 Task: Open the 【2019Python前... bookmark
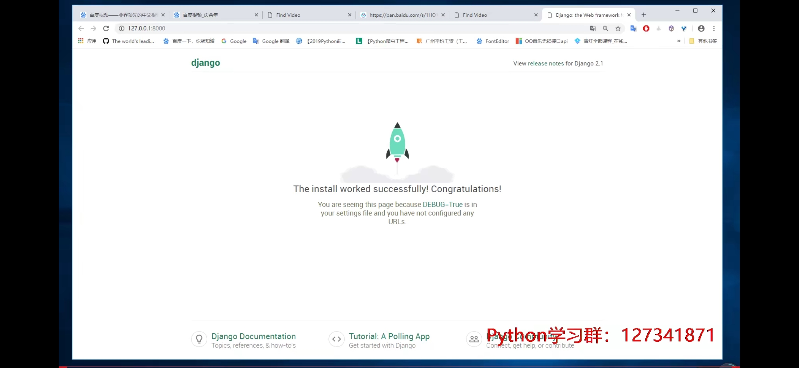(321, 41)
